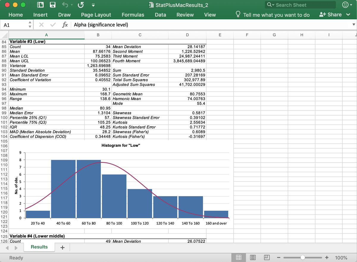Click the Search Sheet input field

[300, 5]
